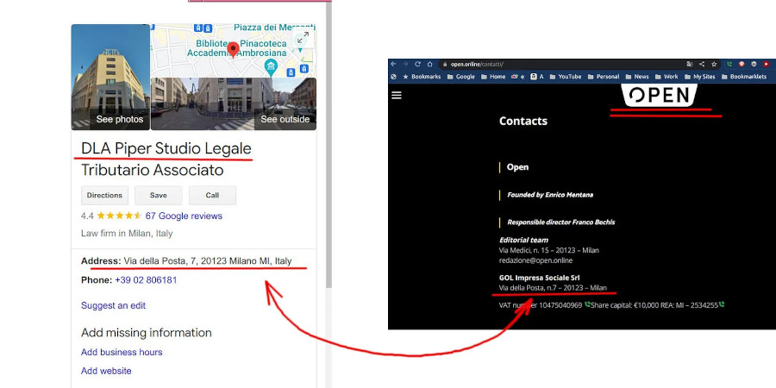Click the open.online address bar
This screenshot has width=776, height=388.
(x=560, y=65)
